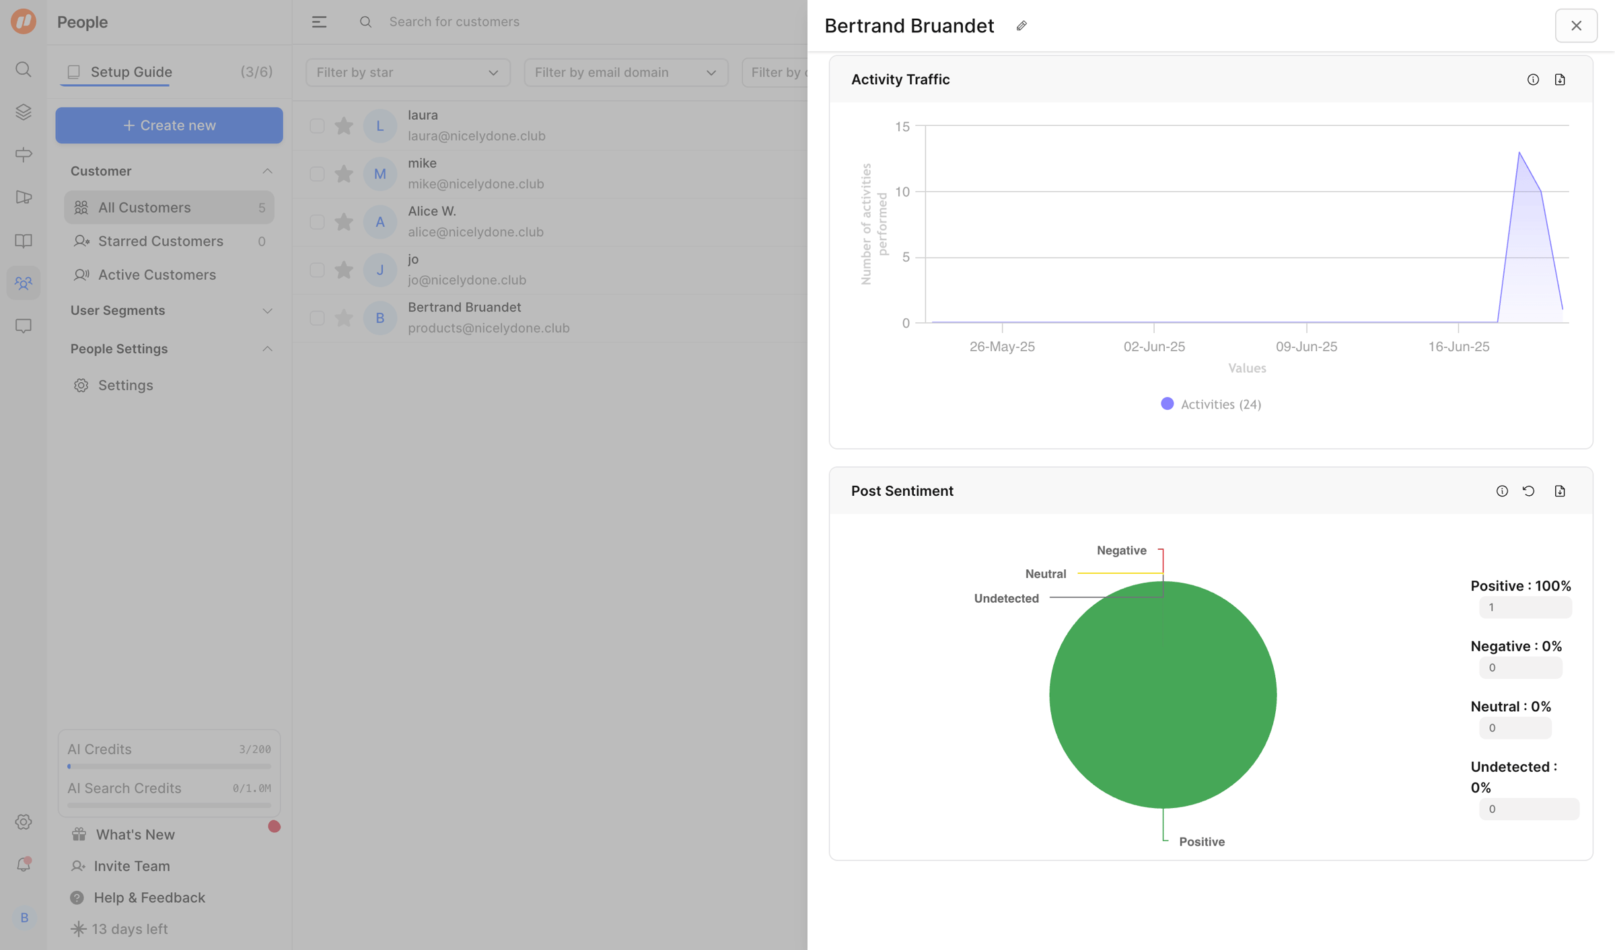This screenshot has height=950, width=1615.
Task: Tick the checkbox for mike
Action: [317, 174]
